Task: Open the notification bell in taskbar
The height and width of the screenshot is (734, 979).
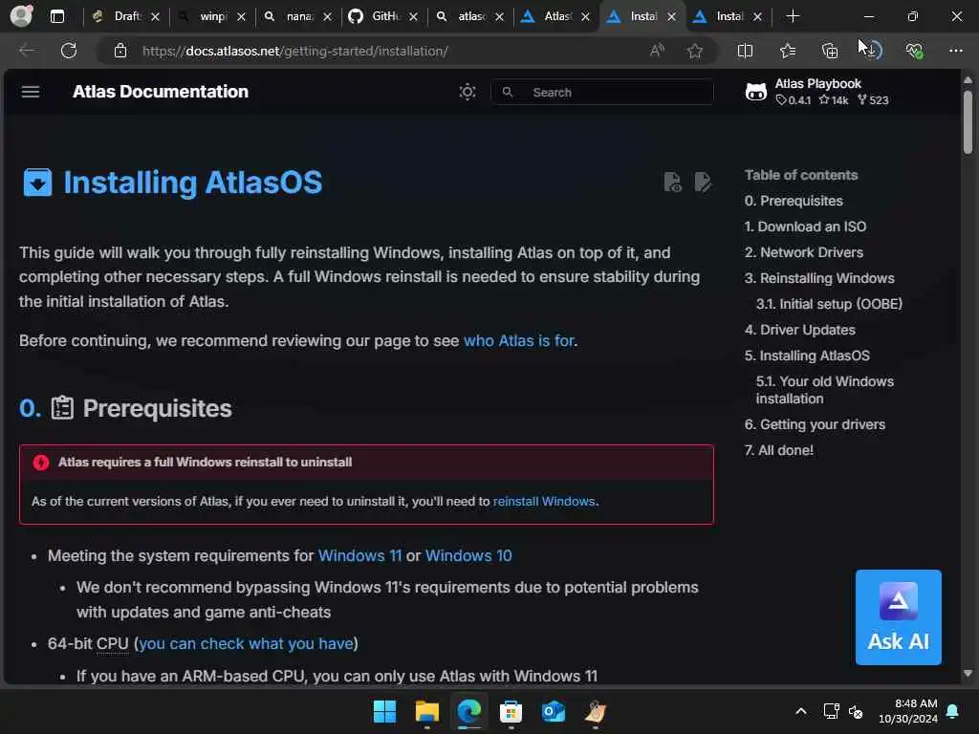Action: tap(953, 711)
